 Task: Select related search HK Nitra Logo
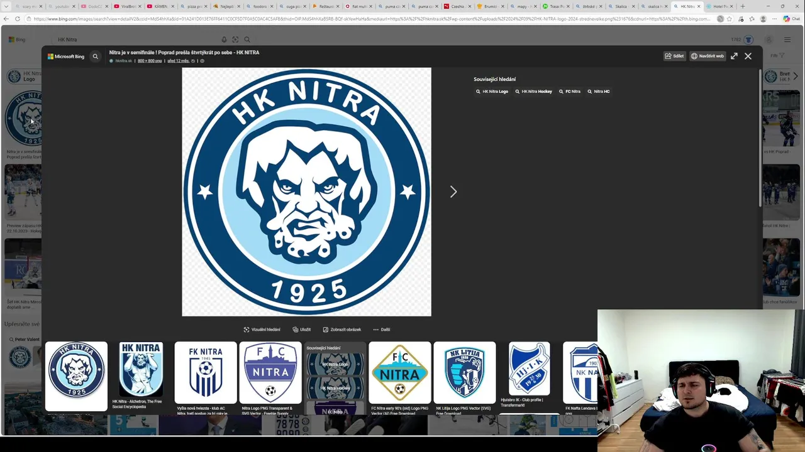[492, 92]
